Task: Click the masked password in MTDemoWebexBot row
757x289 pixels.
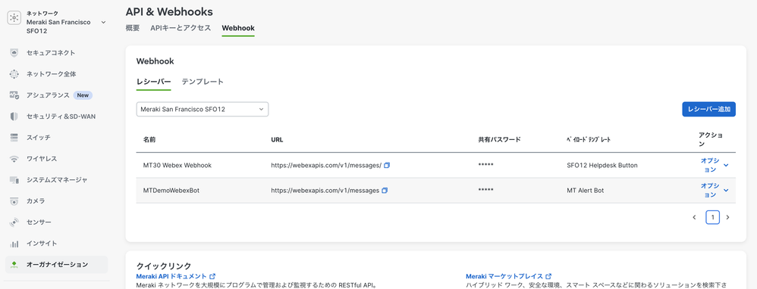Action: coord(485,190)
